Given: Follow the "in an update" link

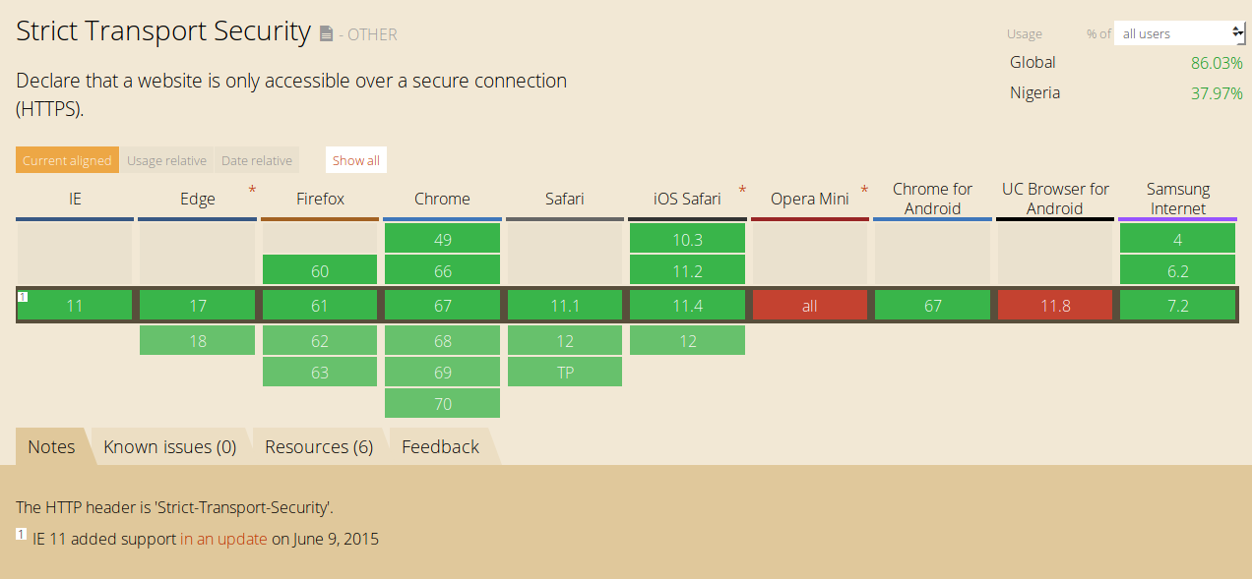Looking at the screenshot, I should pos(223,539).
